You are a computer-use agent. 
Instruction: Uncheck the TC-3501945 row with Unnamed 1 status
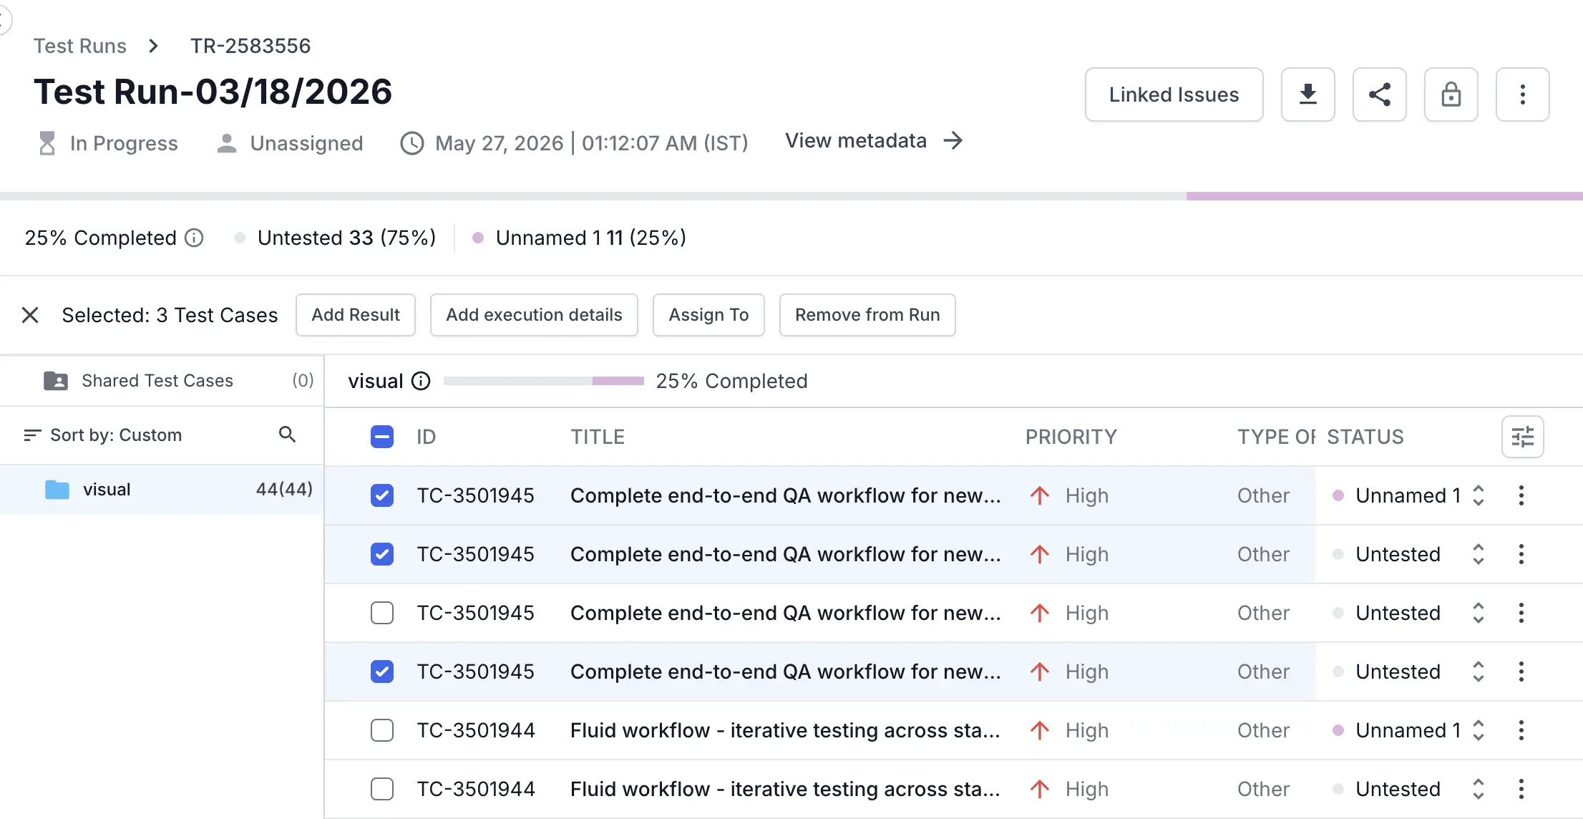382,495
